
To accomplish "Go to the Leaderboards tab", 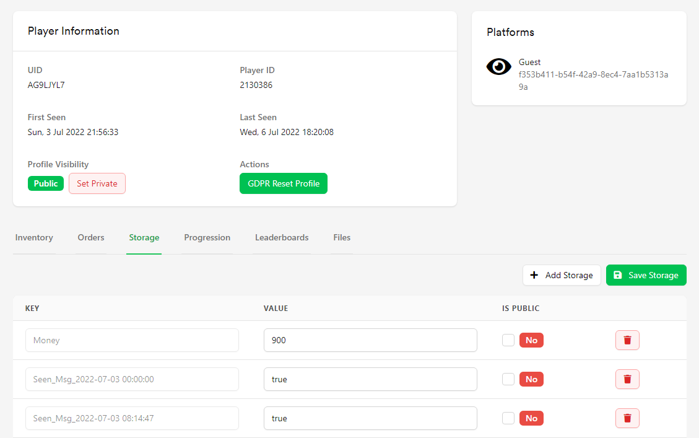I will 282,238.
